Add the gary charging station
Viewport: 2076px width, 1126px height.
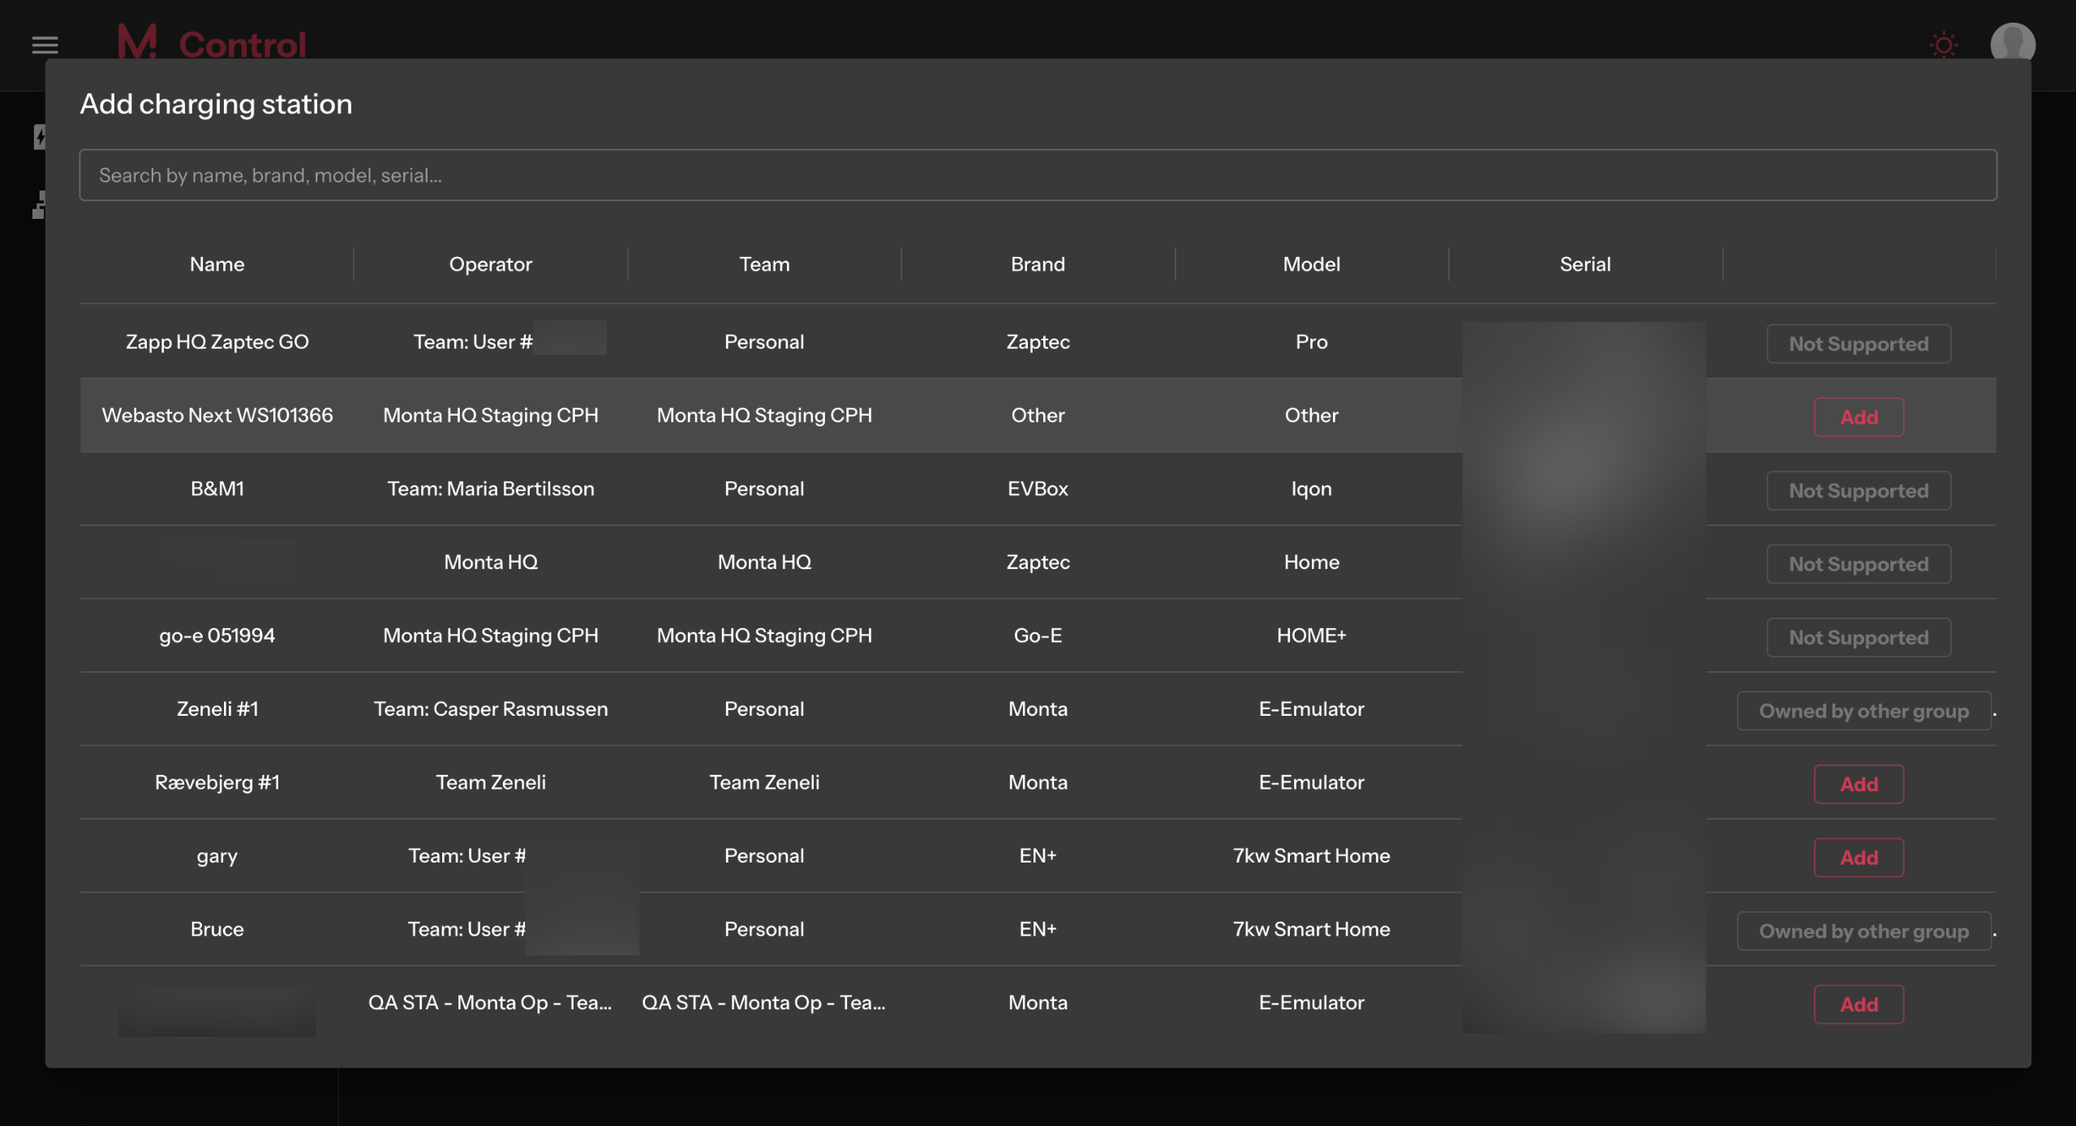coord(1858,858)
